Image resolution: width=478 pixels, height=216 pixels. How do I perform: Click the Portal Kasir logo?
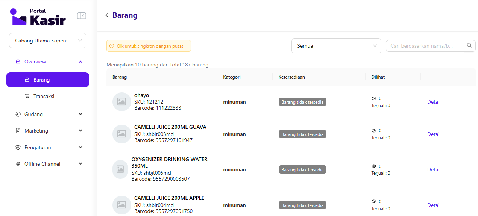click(38, 17)
